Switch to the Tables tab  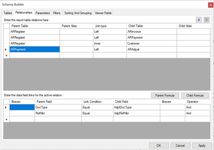click(x=8, y=13)
